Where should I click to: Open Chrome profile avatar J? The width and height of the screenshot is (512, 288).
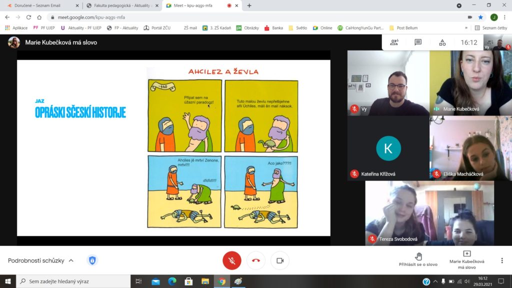(494, 17)
